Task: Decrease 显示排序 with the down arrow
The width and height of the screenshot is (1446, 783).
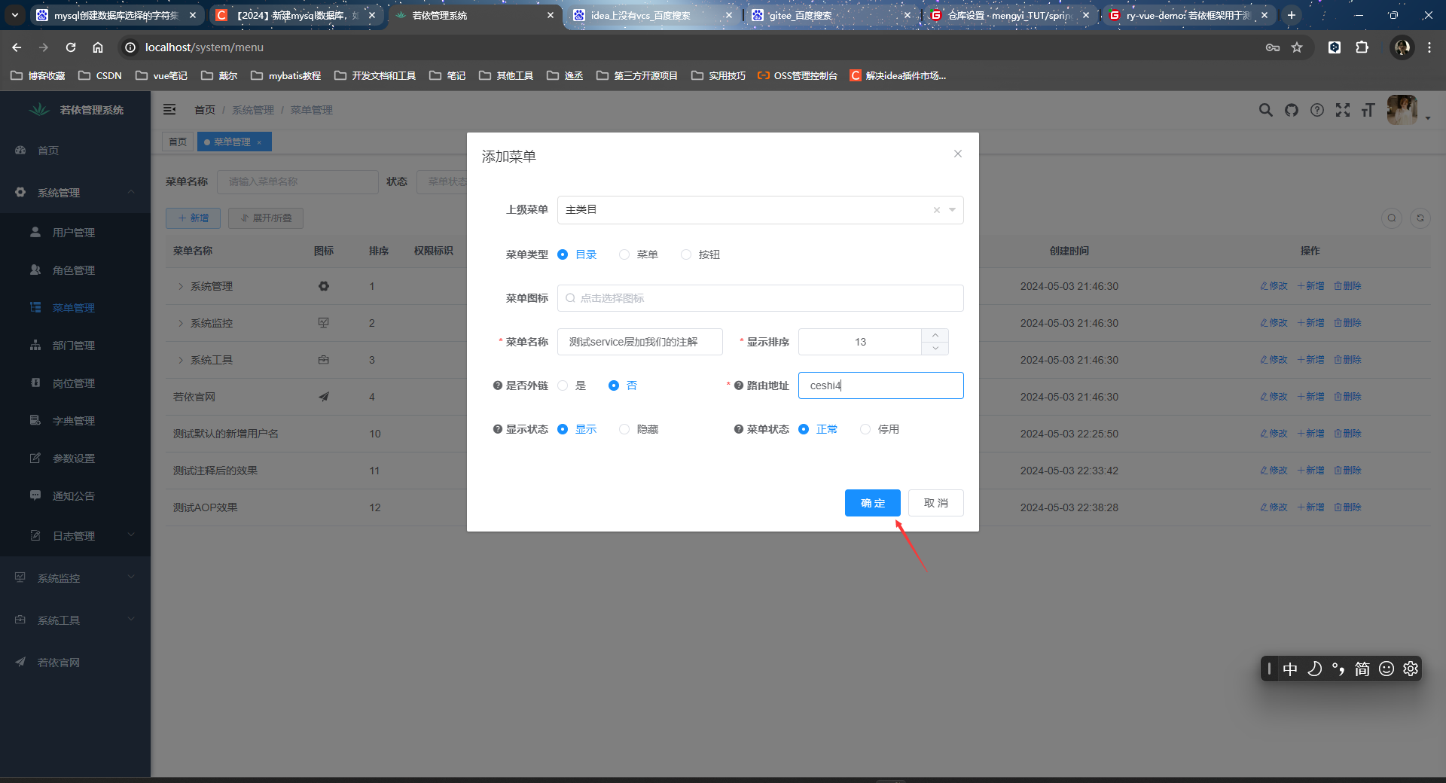Action: click(x=935, y=349)
